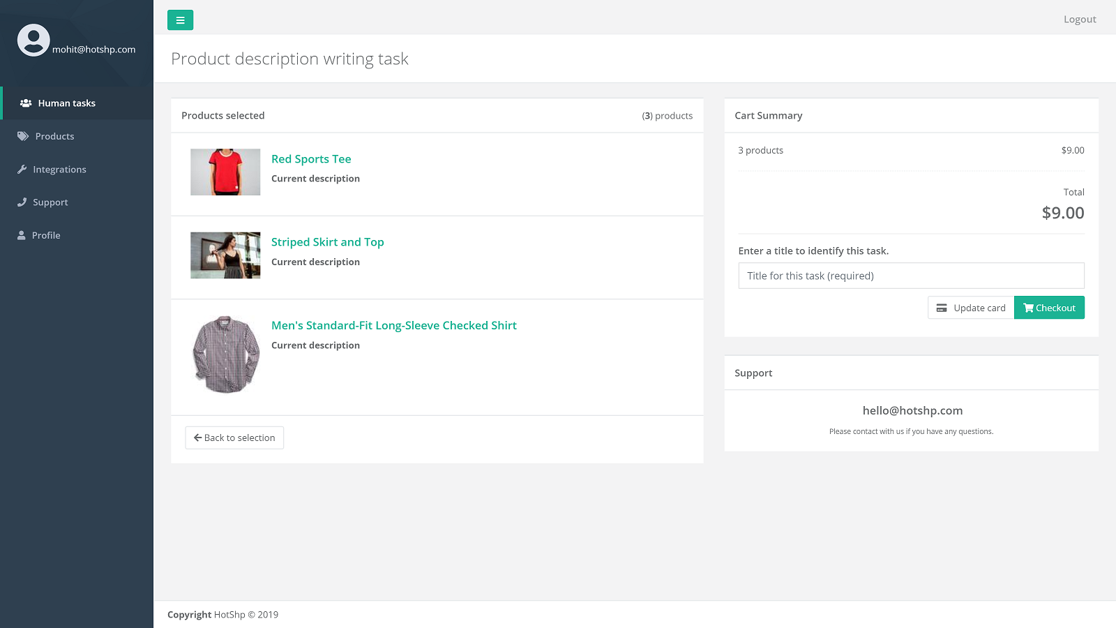Click the Integrations wrench icon
The height and width of the screenshot is (628, 1116).
(x=22, y=170)
